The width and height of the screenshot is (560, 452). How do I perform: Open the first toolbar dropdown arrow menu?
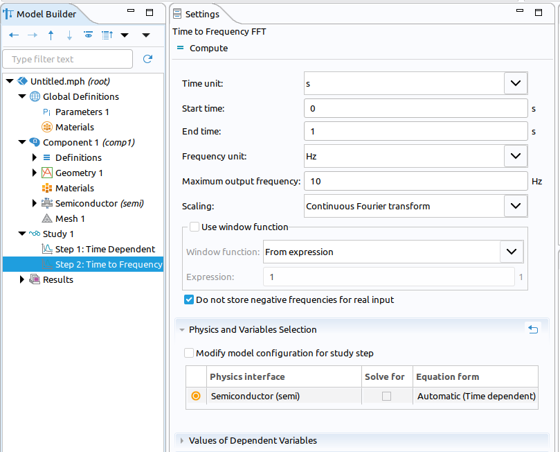click(125, 35)
